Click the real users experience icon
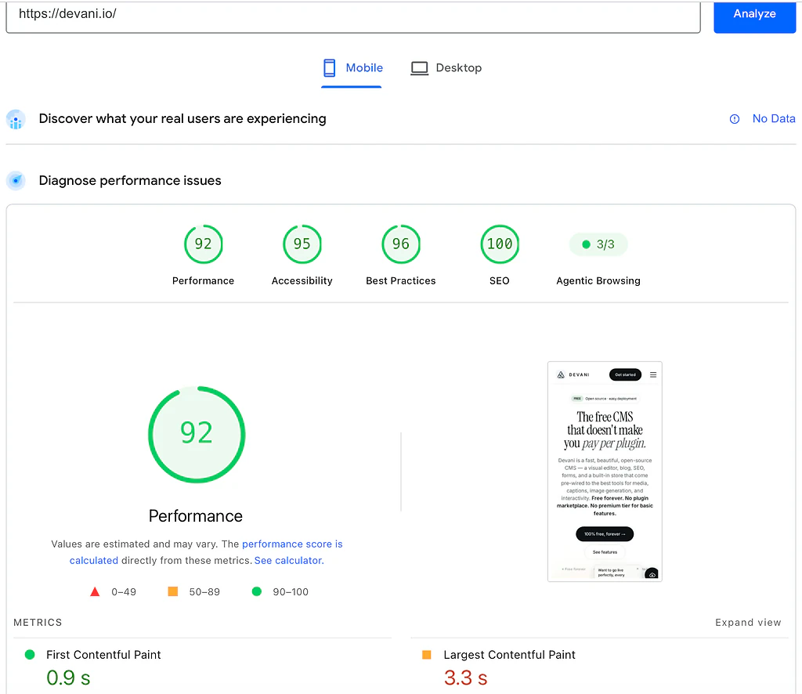This screenshot has height=694, width=802. (x=16, y=120)
